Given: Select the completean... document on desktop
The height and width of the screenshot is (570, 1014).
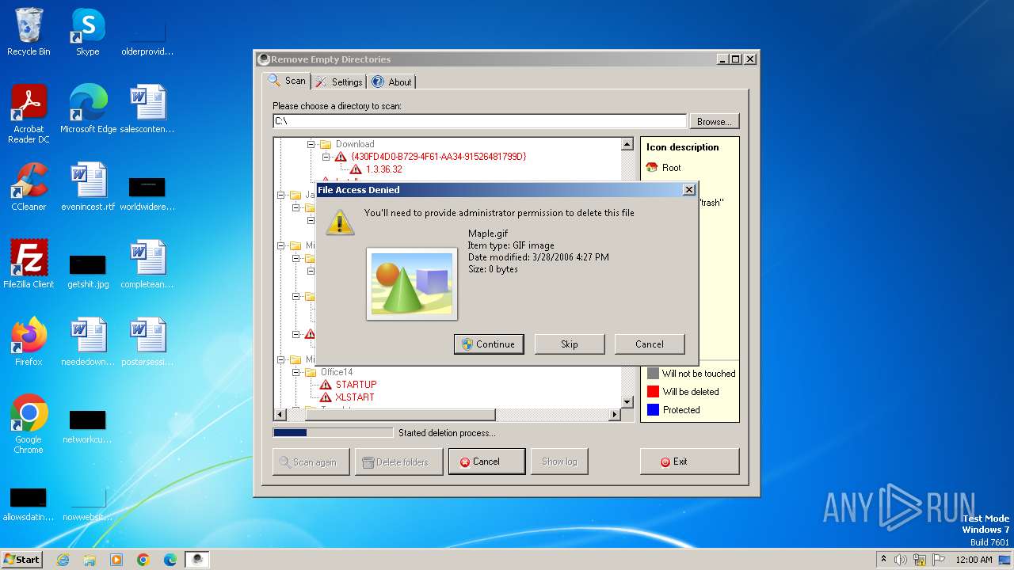Looking at the screenshot, I should (x=147, y=264).
